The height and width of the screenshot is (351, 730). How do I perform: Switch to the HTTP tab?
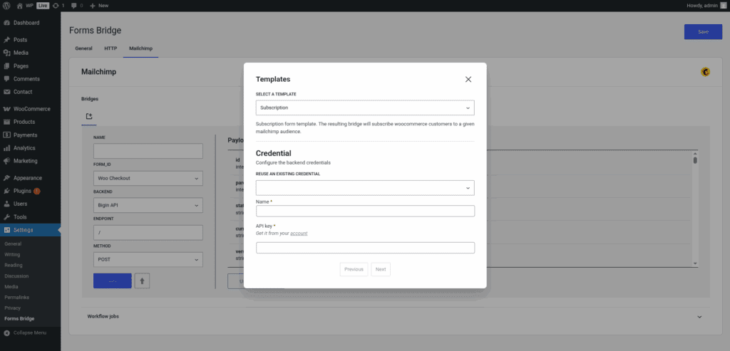coord(110,48)
